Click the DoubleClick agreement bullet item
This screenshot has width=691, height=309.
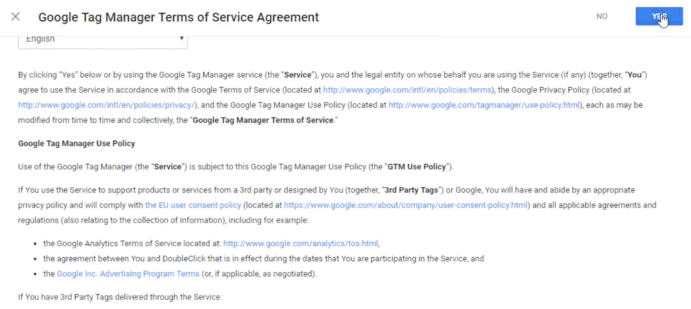coord(264,259)
